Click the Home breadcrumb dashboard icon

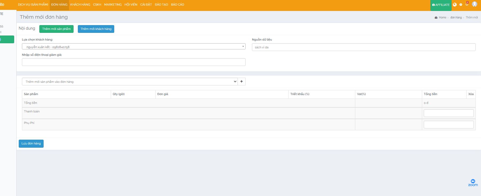(x=436, y=18)
